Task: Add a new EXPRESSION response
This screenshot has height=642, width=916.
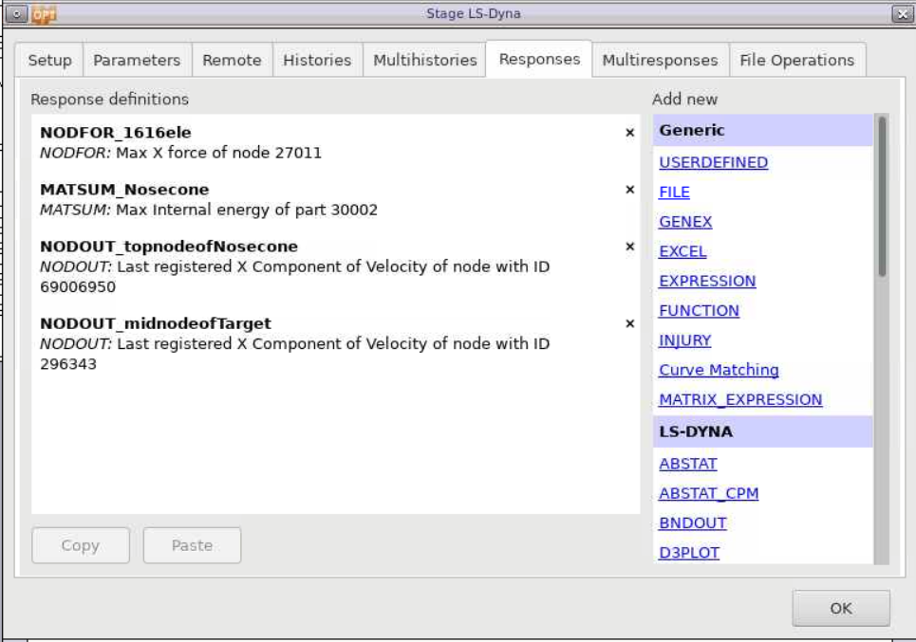Action: click(707, 282)
